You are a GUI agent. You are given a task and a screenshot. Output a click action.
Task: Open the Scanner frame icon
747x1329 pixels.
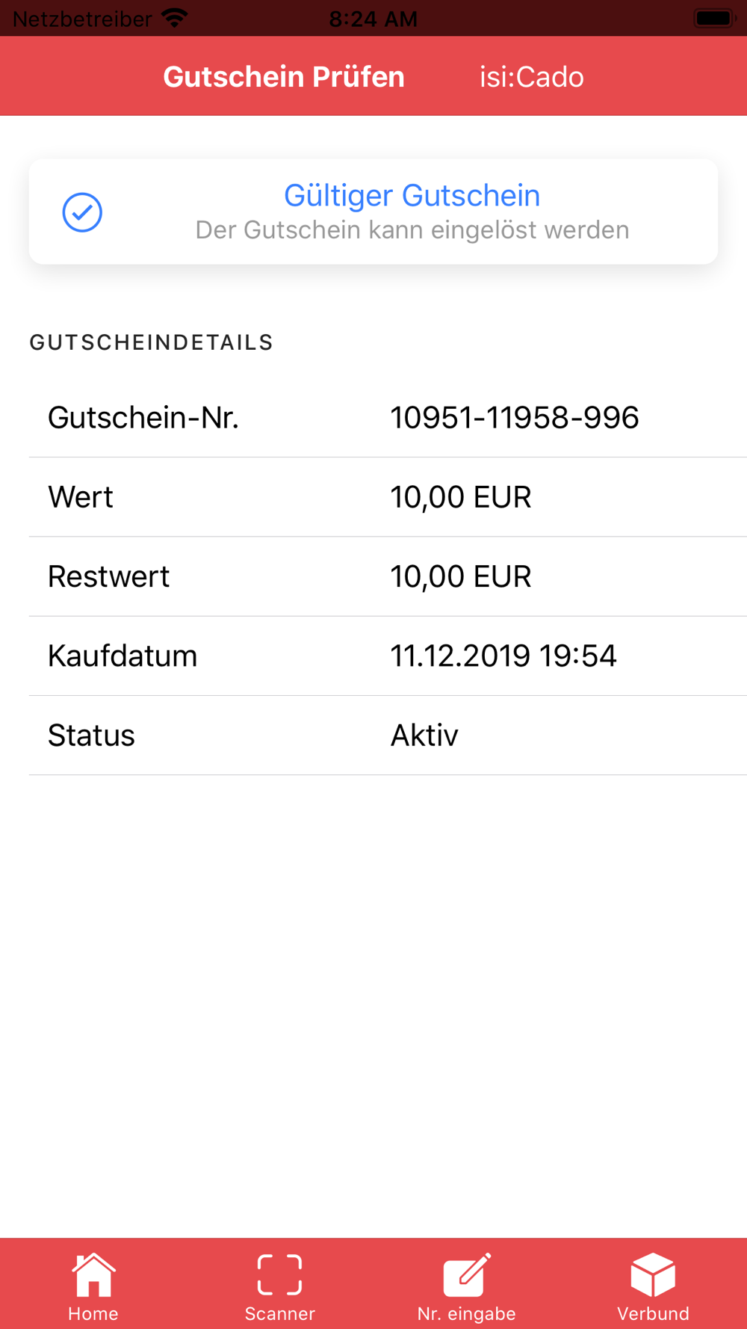tap(279, 1275)
